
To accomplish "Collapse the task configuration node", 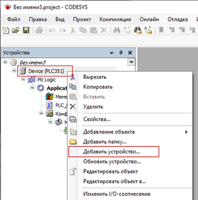I will point(41,113).
